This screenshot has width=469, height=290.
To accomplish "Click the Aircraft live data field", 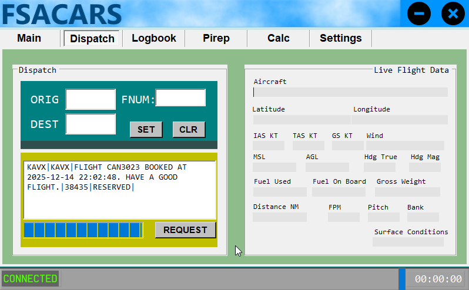I will pyautogui.click(x=350, y=92).
